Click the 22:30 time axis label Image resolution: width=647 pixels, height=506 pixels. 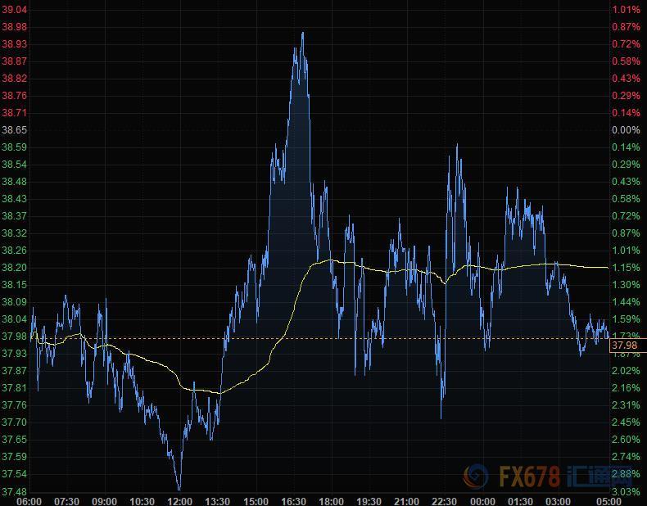[443, 501]
